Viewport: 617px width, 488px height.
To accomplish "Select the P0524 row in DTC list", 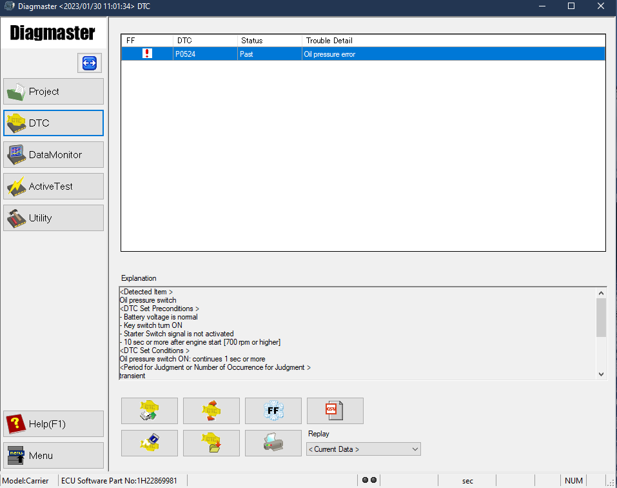I will tap(363, 54).
